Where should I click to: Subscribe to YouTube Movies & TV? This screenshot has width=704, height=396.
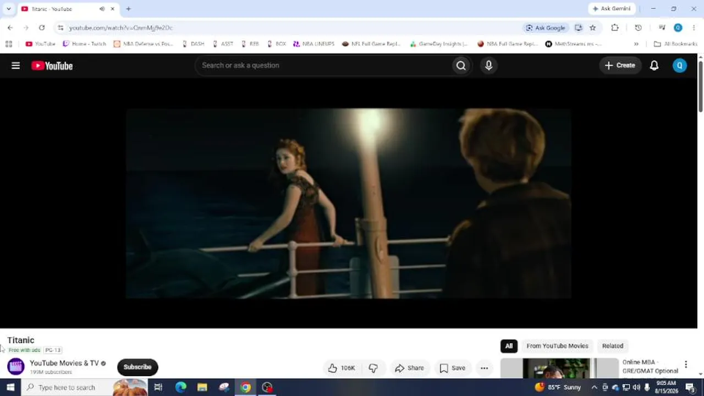click(x=137, y=367)
